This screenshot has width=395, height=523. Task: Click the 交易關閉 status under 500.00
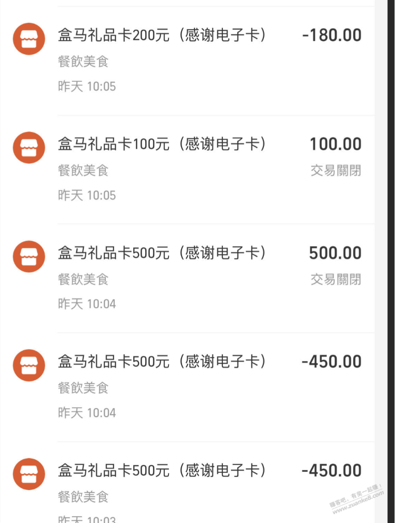[336, 279]
